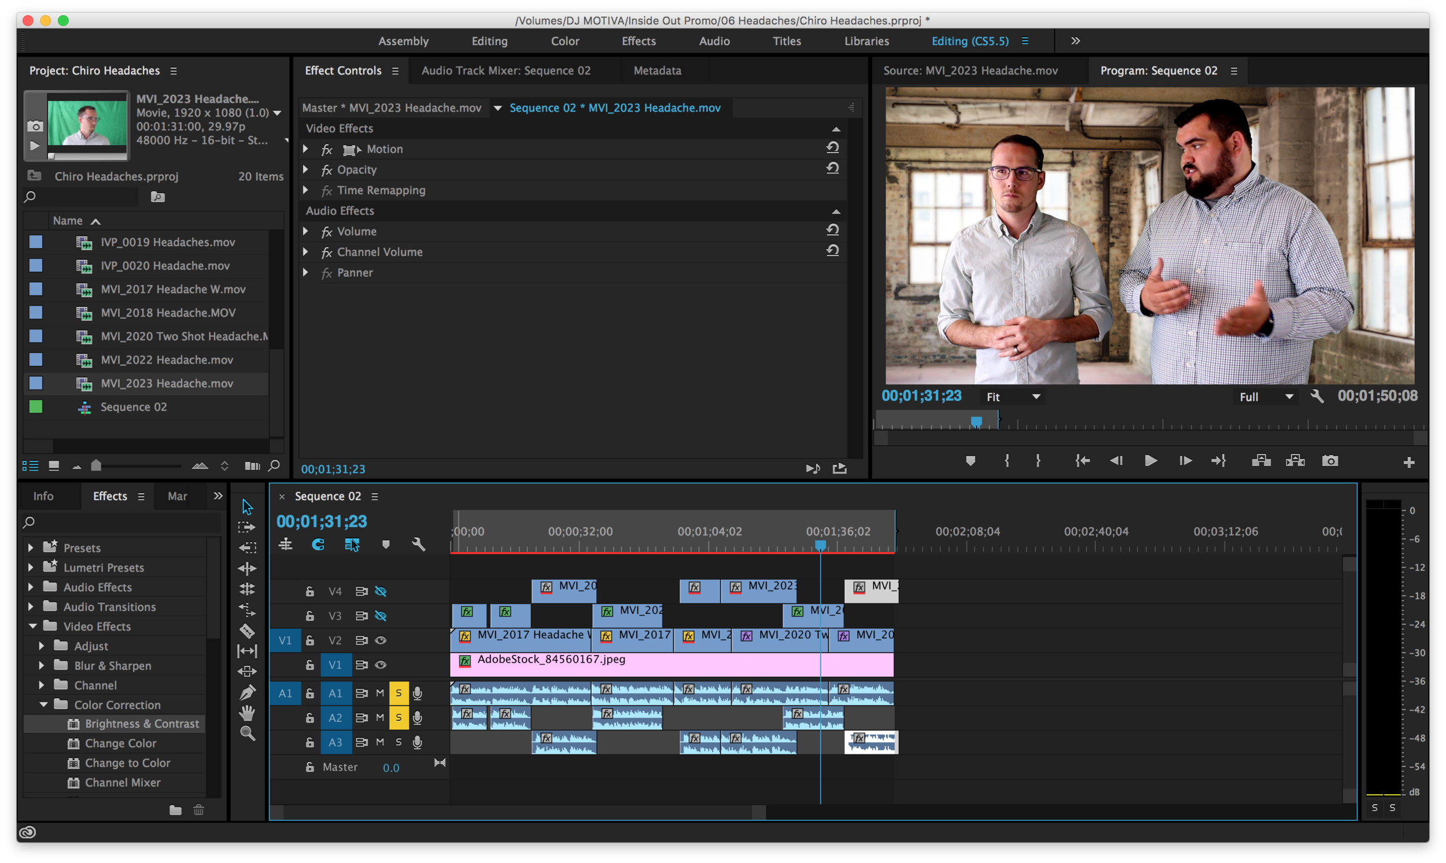
Task: Collapse the Color Correction folder
Action: [x=43, y=705]
